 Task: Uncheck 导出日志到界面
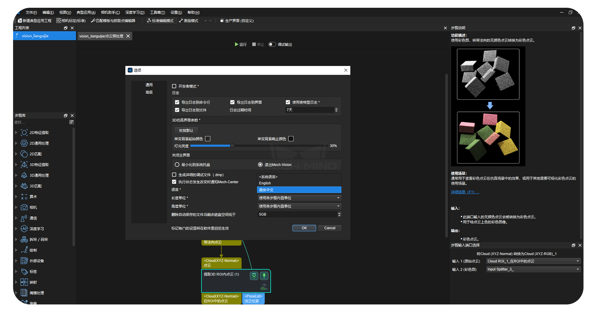232,102
